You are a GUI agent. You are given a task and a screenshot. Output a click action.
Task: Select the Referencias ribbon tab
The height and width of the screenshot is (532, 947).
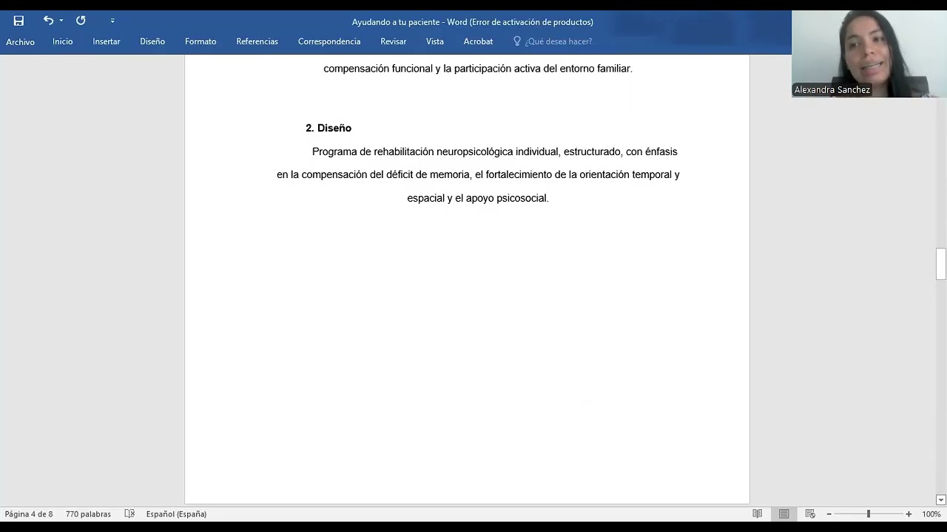pyautogui.click(x=257, y=41)
